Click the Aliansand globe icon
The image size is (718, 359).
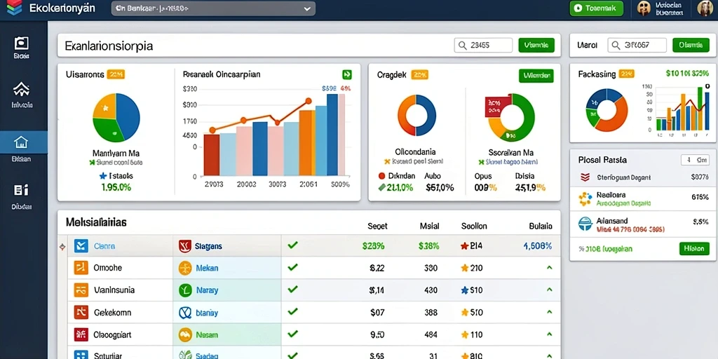coord(585,224)
